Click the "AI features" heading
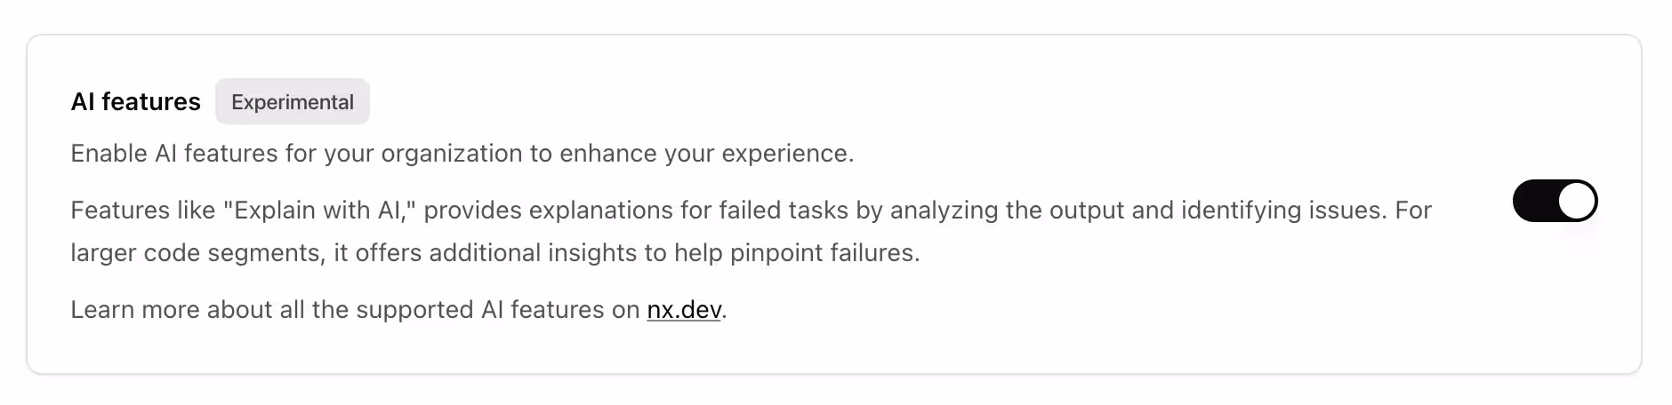This screenshot has height=405, width=1672. coord(135,102)
